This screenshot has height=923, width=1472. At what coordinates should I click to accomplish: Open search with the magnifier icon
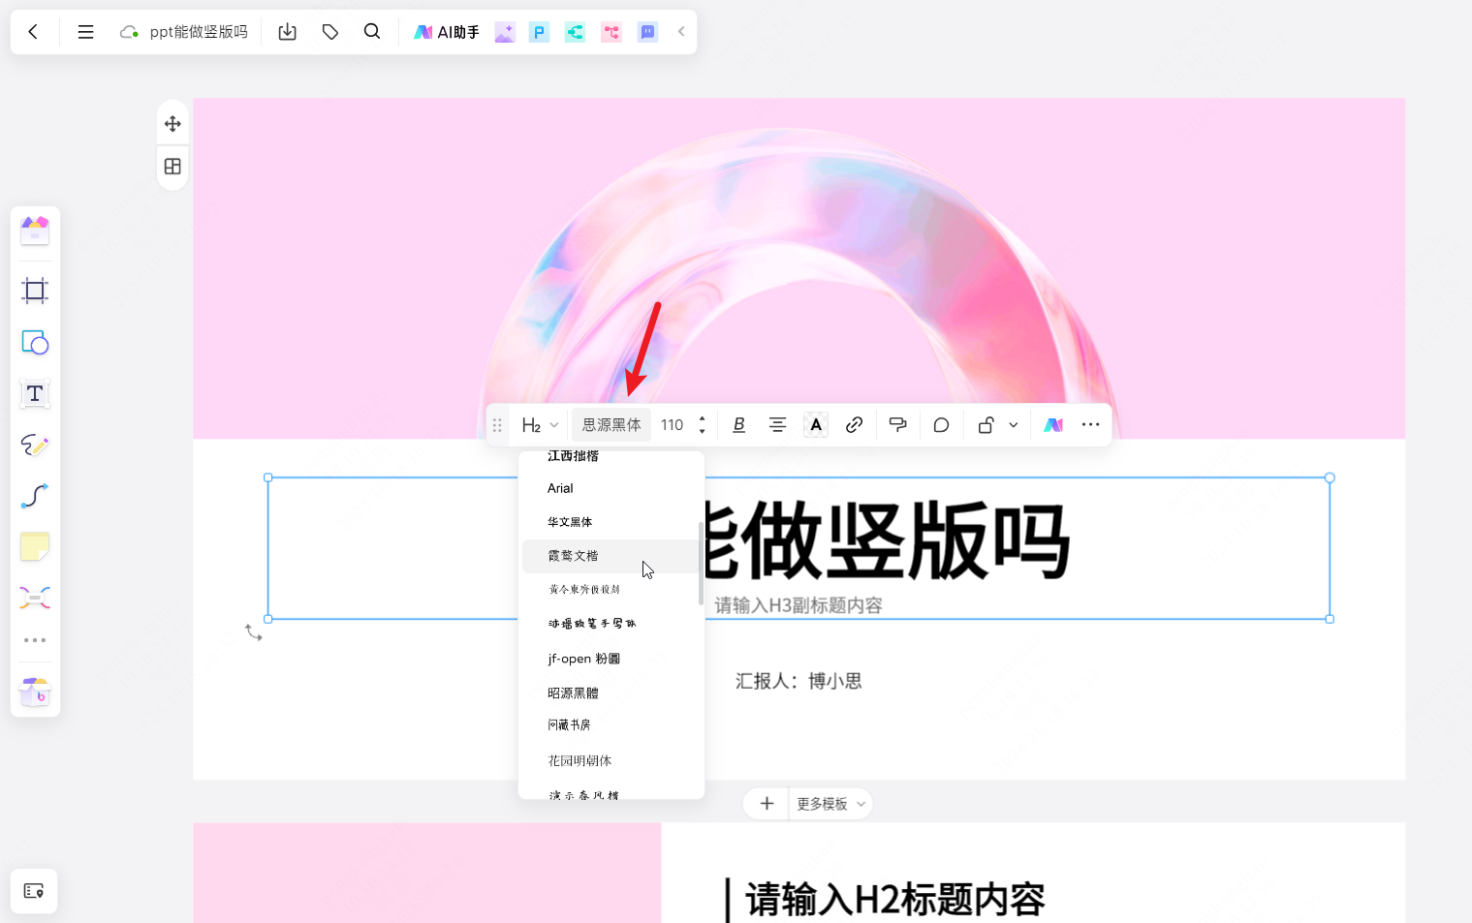pyautogui.click(x=372, y=32)
